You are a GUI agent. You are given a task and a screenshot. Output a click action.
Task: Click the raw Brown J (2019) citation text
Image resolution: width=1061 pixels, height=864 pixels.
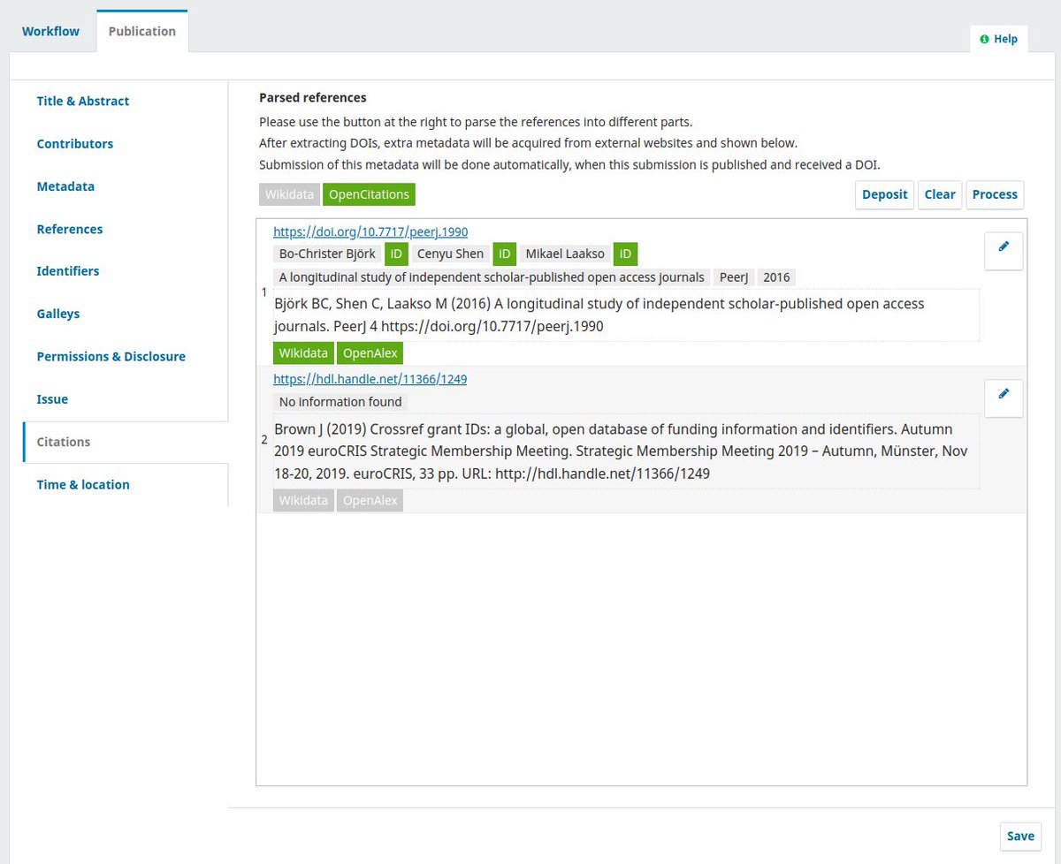pyautogui.click(x=626, y=451)
